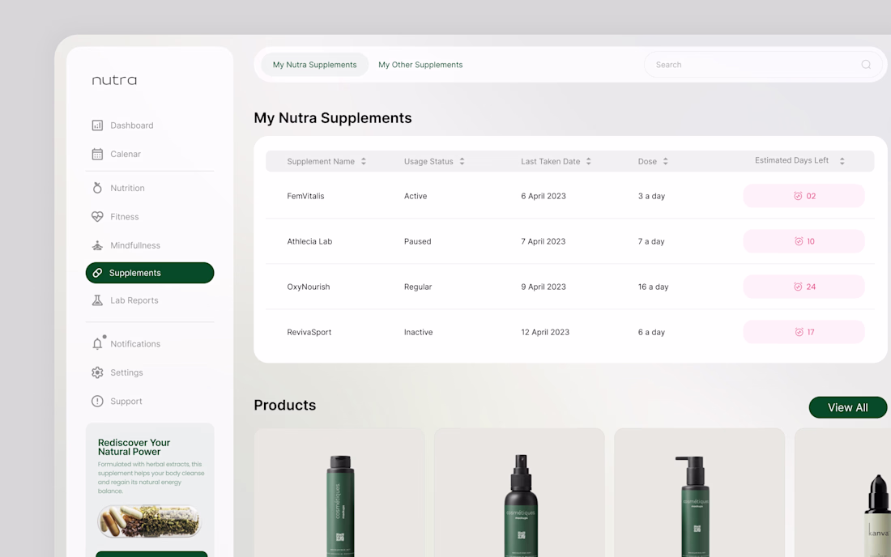This screenshot has height=557, width=891.
Task: Click the 02 days left badge
Action: (x=804, y=196)
